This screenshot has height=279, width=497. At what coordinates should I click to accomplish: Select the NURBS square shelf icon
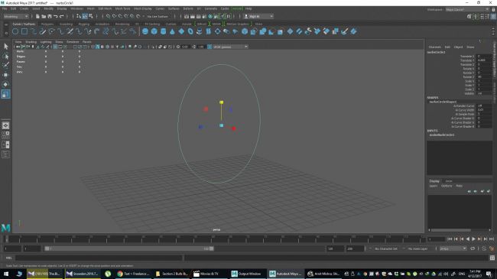(x=24, y=31)
